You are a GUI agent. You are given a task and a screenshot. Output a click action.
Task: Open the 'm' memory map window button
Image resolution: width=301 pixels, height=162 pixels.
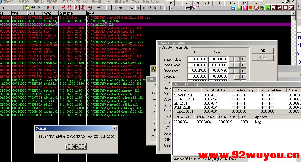point(121,8)
